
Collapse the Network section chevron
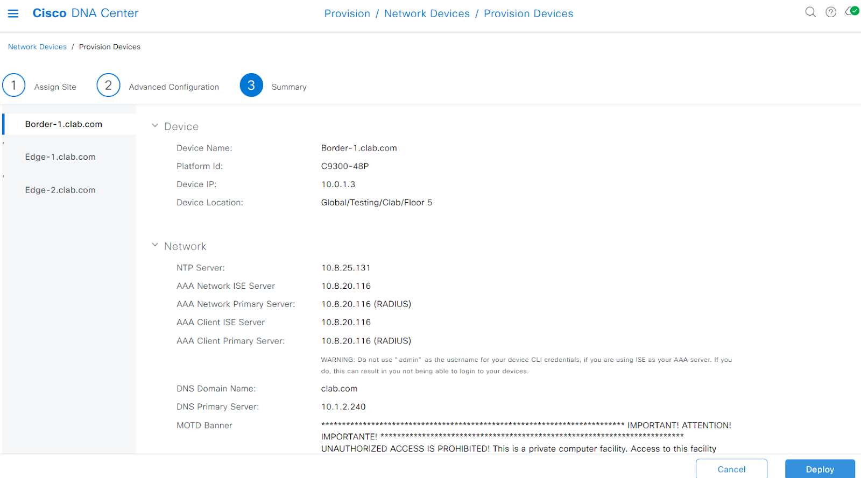coord(155,245)
